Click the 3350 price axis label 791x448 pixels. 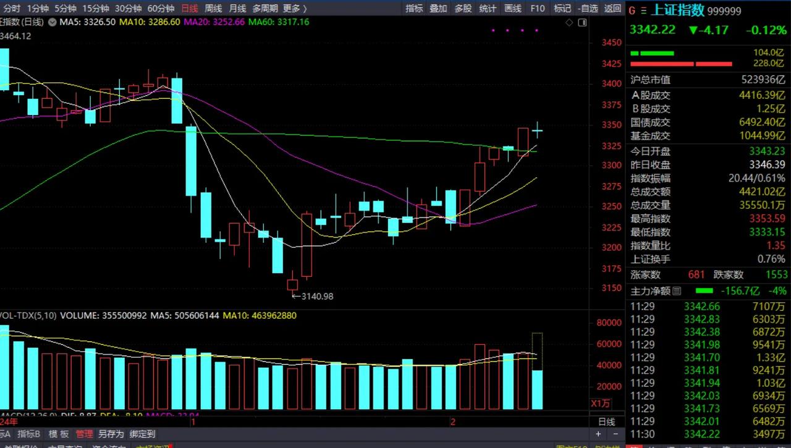tap(611, 125)
